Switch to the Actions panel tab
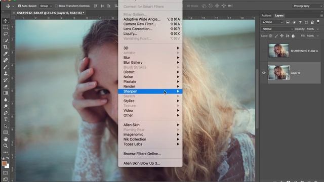The image size is (324, 182). 266,16
